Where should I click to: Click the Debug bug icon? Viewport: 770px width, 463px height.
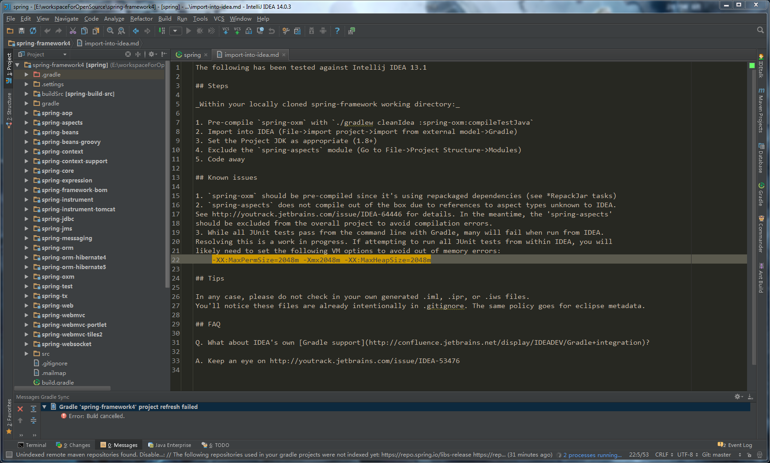click(x=200, y=31)
